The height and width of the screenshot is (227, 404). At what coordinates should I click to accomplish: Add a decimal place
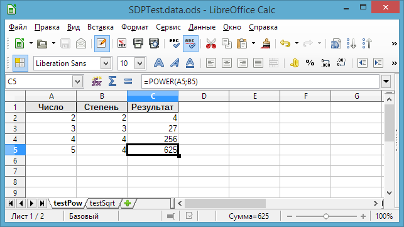pyautogui.click(x=325, y=63)
